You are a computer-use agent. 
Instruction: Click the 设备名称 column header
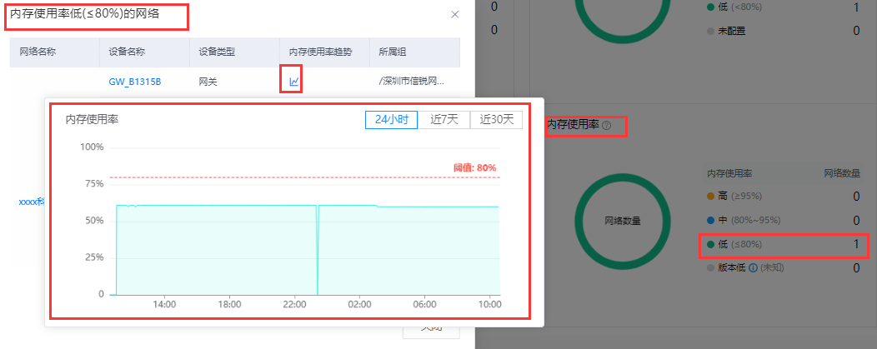click(x=127, y=52)
